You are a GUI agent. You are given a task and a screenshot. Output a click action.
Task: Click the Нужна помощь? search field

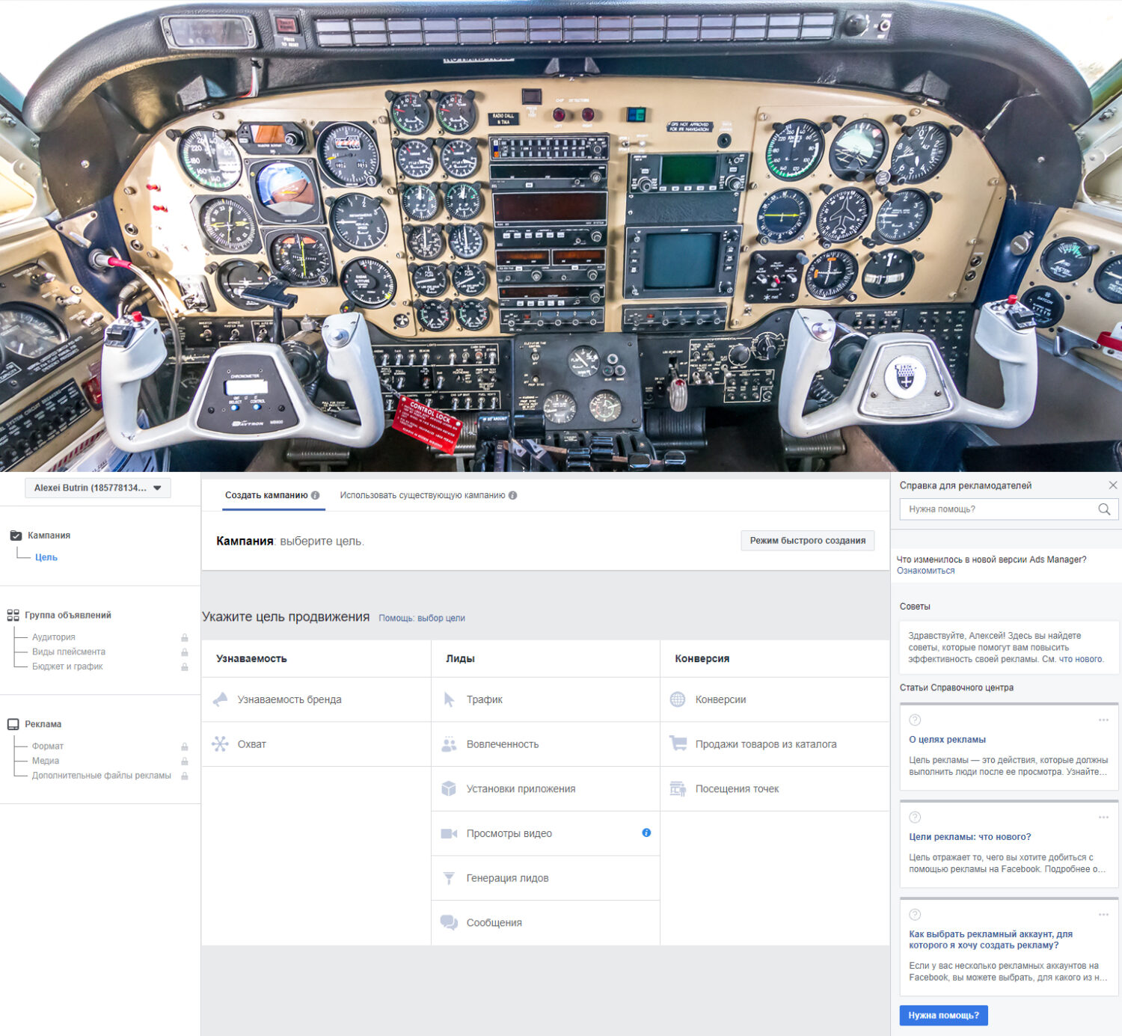pyautogui.click(x=999, y=509)
